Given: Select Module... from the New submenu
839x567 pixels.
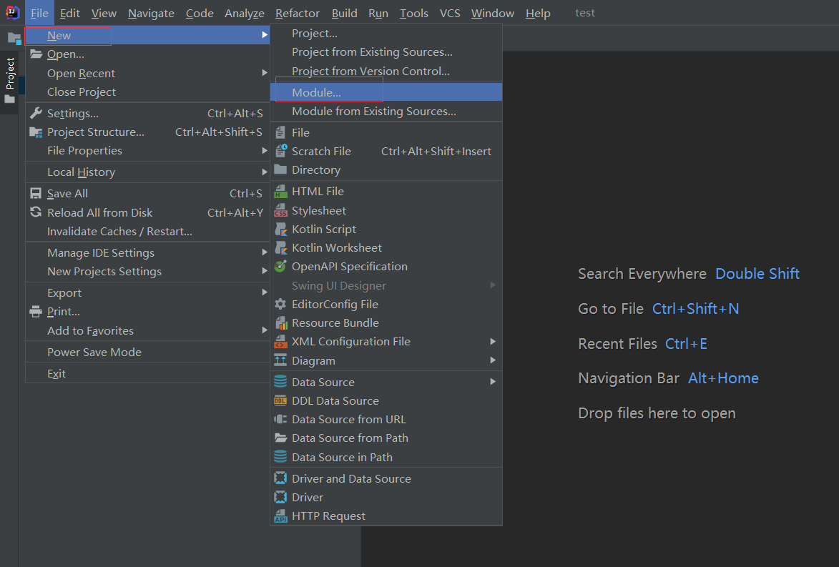Looking at the screenshot, I should coord(317,93).
